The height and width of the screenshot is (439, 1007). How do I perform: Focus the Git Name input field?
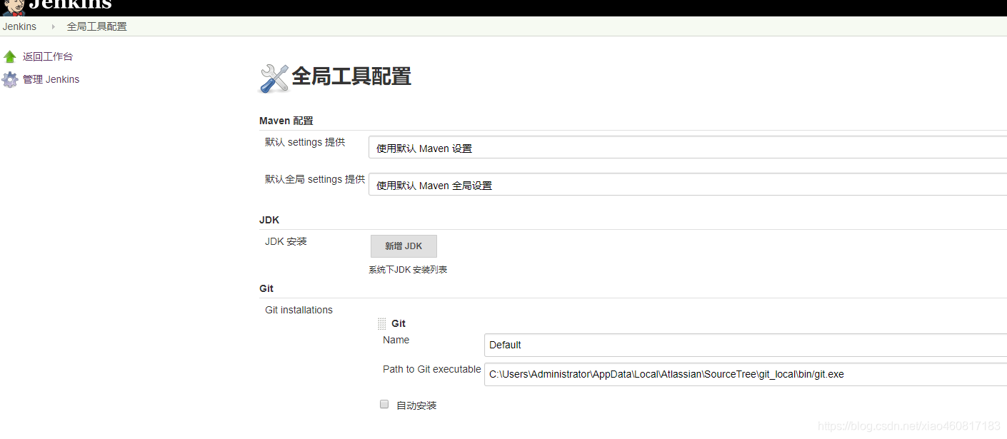tap(746, 345)
